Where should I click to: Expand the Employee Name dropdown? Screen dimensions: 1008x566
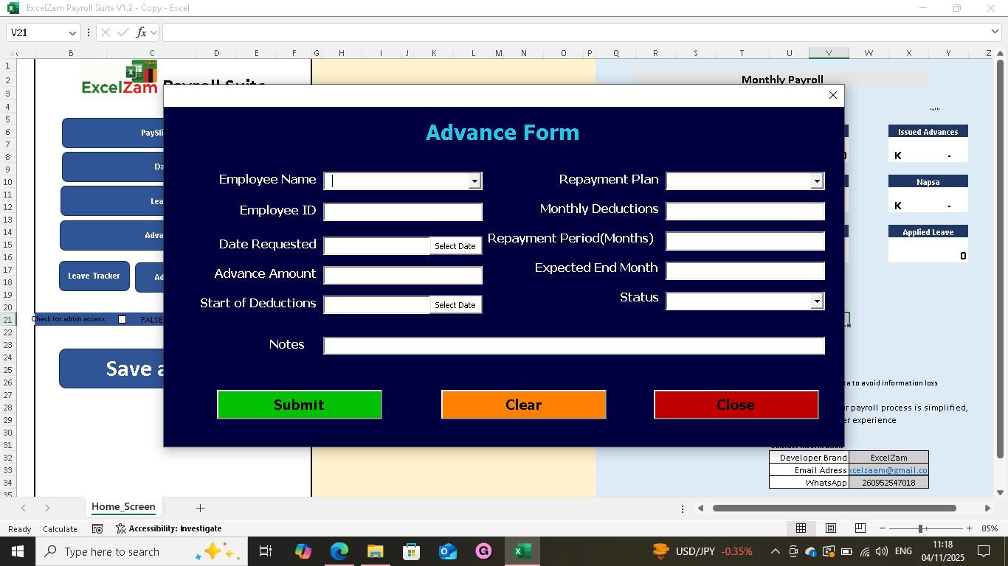474,181
